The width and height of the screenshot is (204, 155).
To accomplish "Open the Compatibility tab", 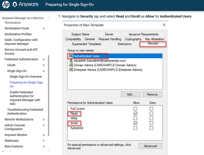I will 73,39.
